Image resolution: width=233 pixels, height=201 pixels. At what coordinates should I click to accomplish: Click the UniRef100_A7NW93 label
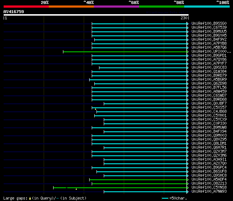pos(209,192)
